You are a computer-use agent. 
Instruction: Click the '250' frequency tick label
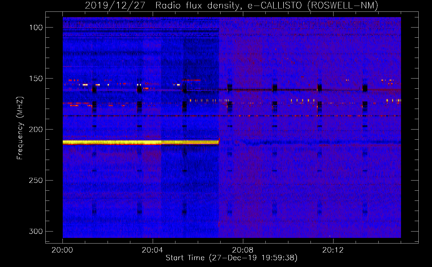(x=36, y=180)
